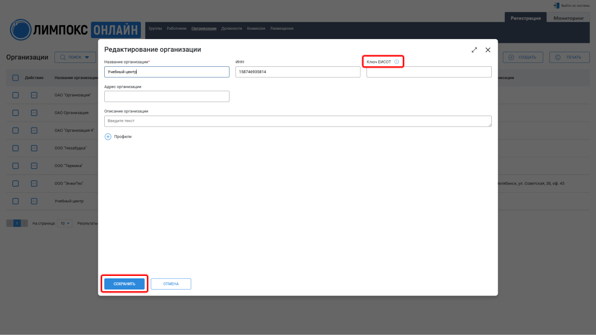
Task: Check the box for ОАО "Организация" row
Action: [15, 95]
